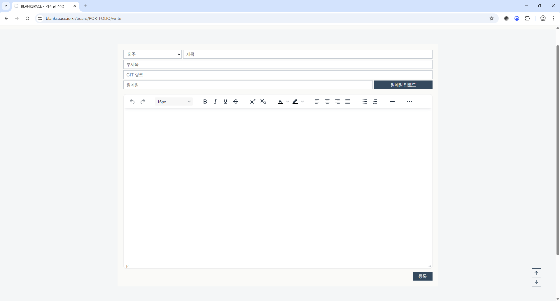The height and width of the screenshot is (301, 560).
Task: Apply the highlight background color
Action: [x=295, y=101]
